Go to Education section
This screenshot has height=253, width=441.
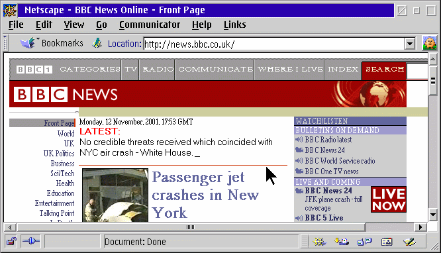coord(60,193)
